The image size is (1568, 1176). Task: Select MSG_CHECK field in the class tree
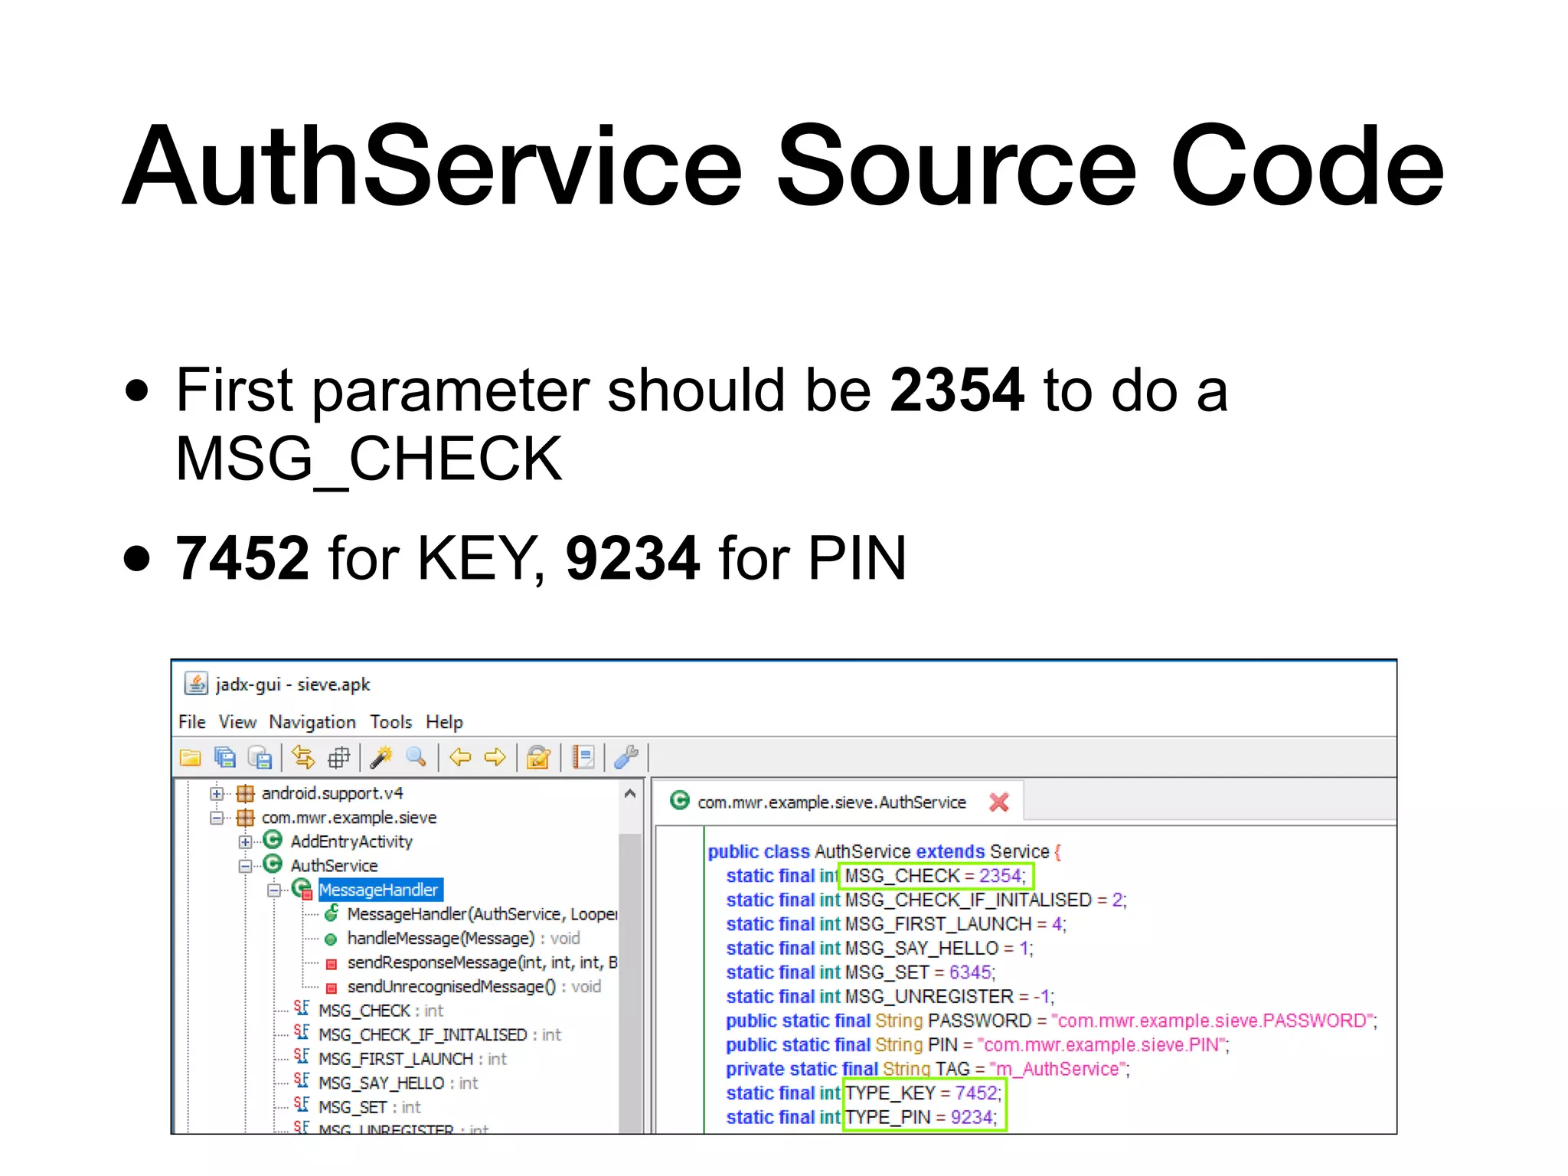364,1011
